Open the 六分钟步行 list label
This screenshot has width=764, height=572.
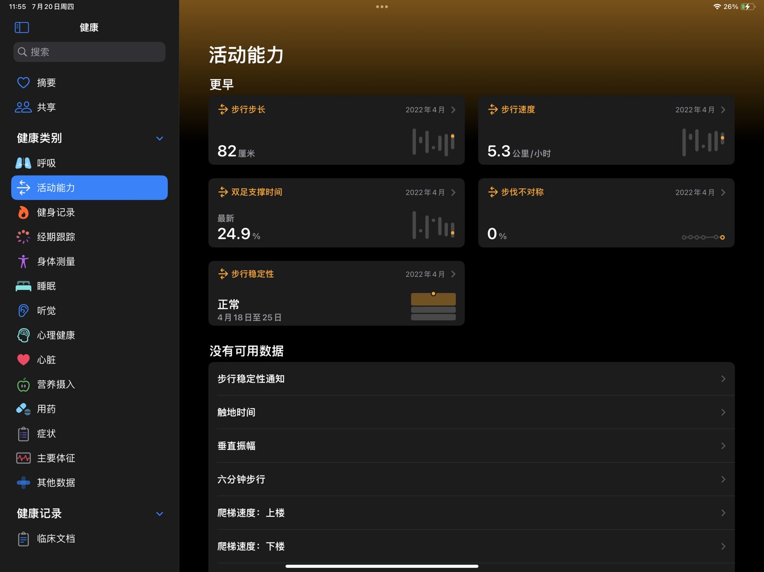click(x=241, y=479)
